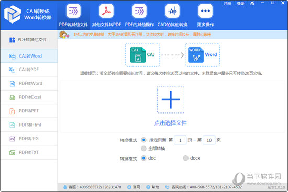This screenshot has width=288, height=192.
Task: Click the PDF转Word sidebar icon
Action: [x=13, y=84]
